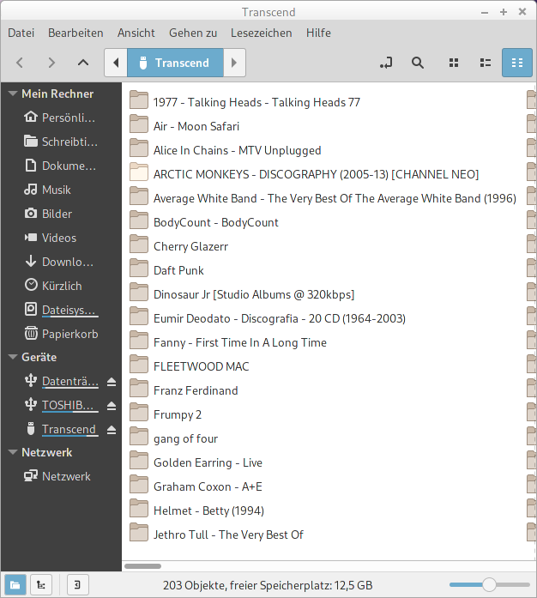This screenshot has width=537, height=598.
Task: Select Fanny - First Time In A Long Time
Action: click(228, 342)
